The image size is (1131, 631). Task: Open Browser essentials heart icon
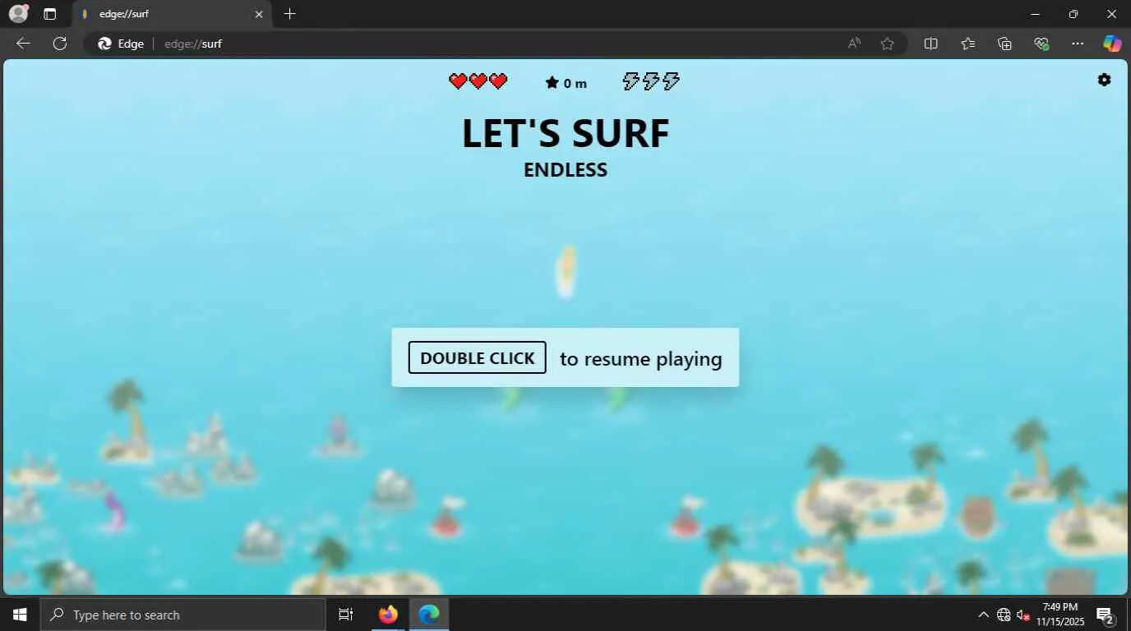pos(1041,44)
